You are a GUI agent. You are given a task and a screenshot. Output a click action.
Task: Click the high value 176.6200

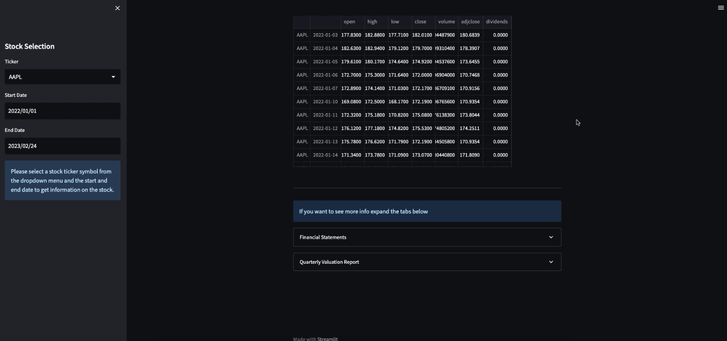[x=376, y=142]
